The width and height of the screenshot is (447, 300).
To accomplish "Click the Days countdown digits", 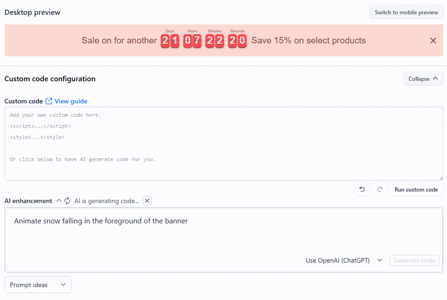I will click(x=170, y=41).
